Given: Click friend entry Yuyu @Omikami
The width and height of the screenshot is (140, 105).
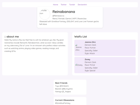Looking at the screenshot, I should 62,86.
